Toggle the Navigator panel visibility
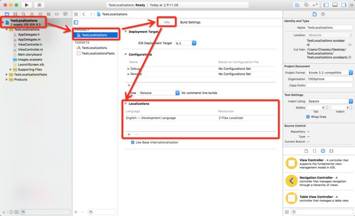The image size is (355, 216). [x=326, y=5]
